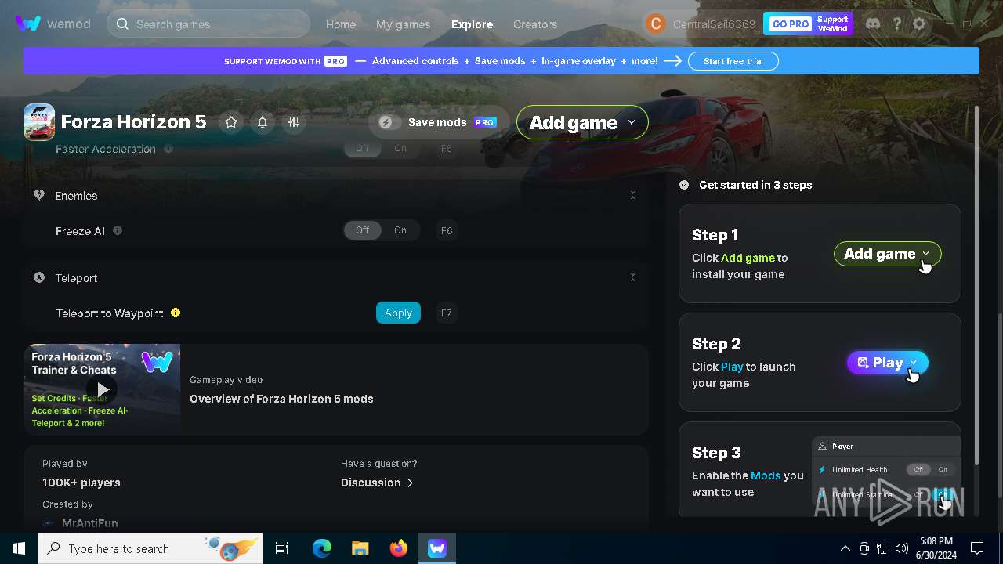Click the Enemies category heart icon

(39, 195)
